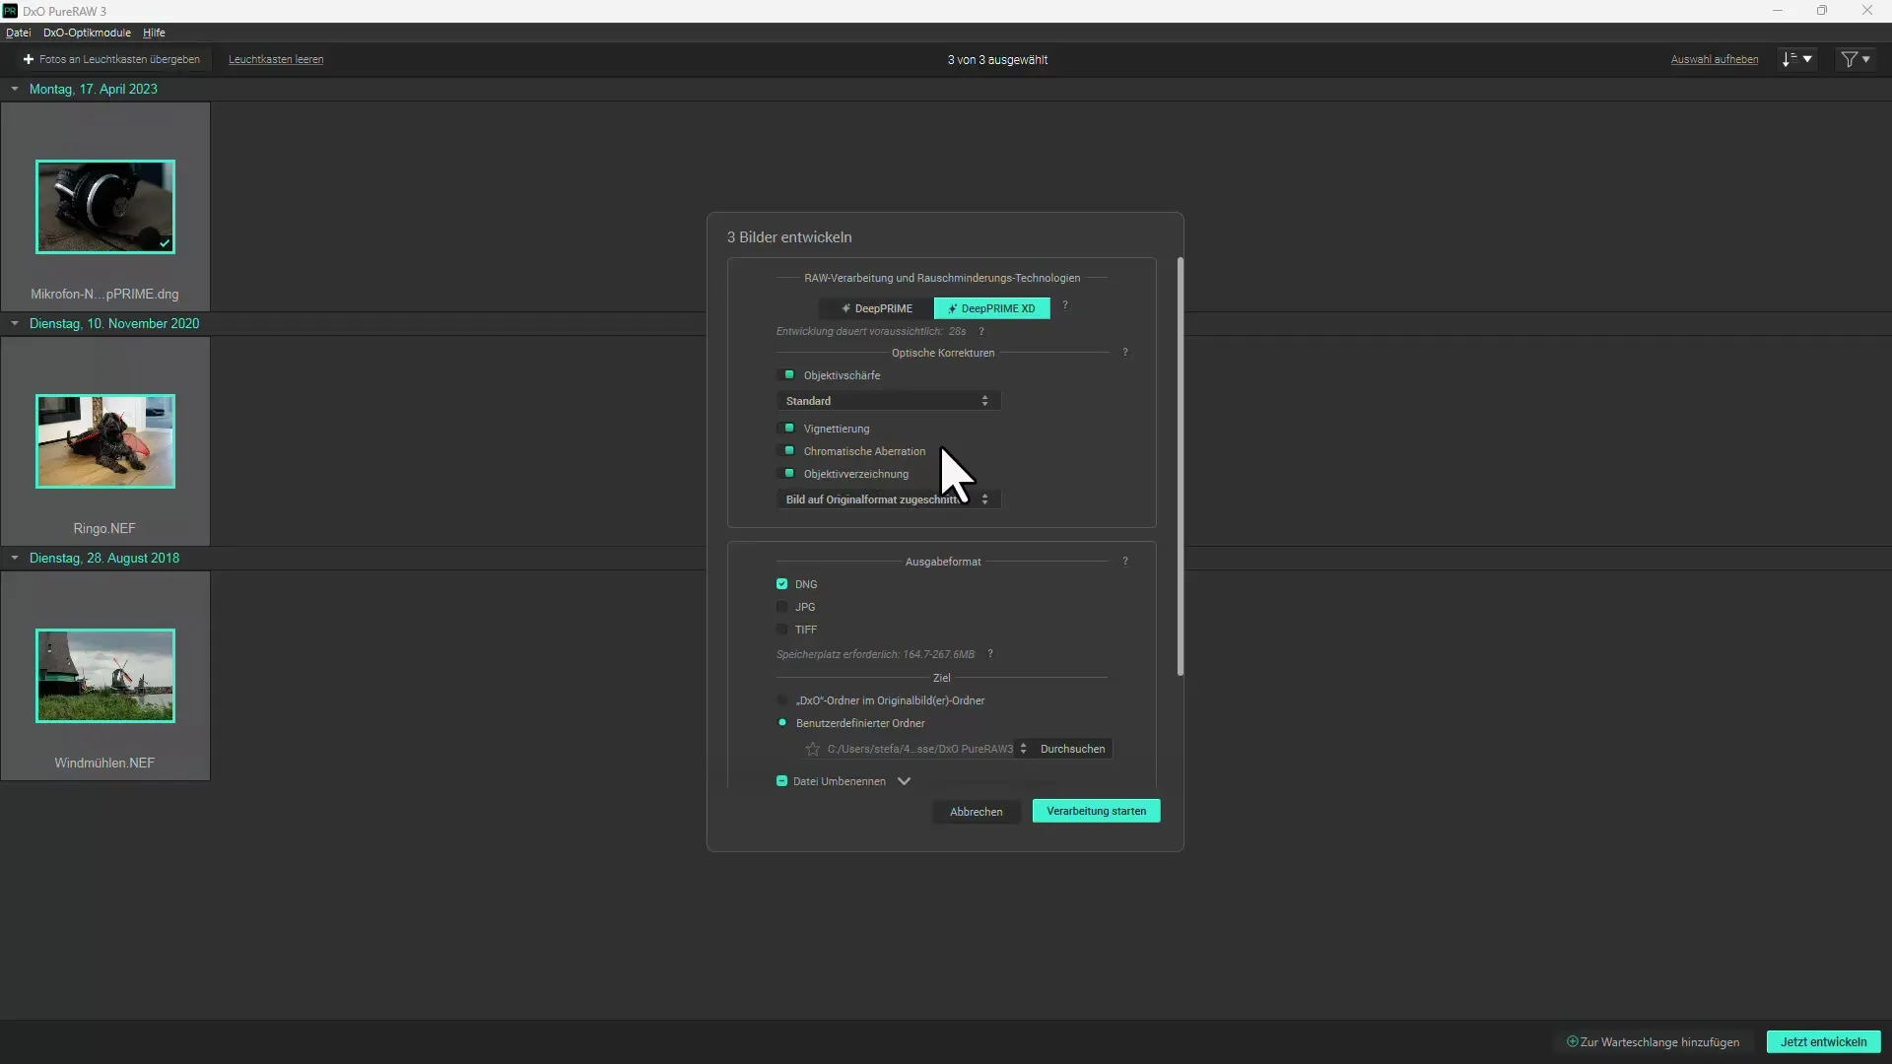Screen dimensions: 1892x1064
Task: Select the Windmühlen.NEF thumbnail
Action: pyautogui.click(x=105, y=676)
